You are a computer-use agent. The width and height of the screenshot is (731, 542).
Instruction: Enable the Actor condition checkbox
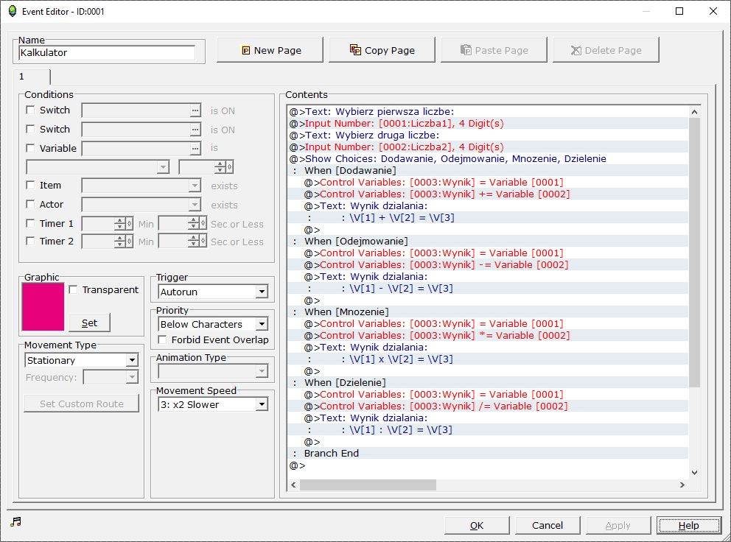coord(31,204)
